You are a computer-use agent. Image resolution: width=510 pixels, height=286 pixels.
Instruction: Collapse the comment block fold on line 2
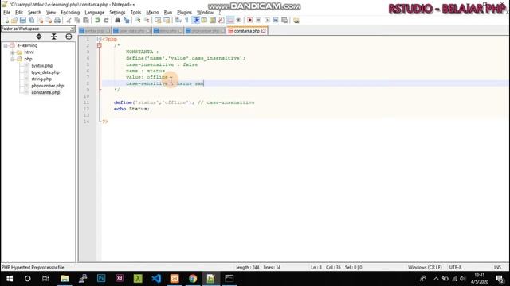(x=100, y=45)
